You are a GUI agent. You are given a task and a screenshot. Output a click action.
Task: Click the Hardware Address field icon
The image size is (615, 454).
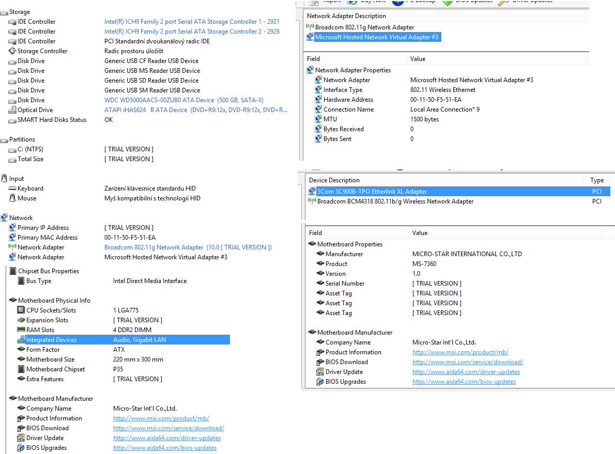pos(318,100)
